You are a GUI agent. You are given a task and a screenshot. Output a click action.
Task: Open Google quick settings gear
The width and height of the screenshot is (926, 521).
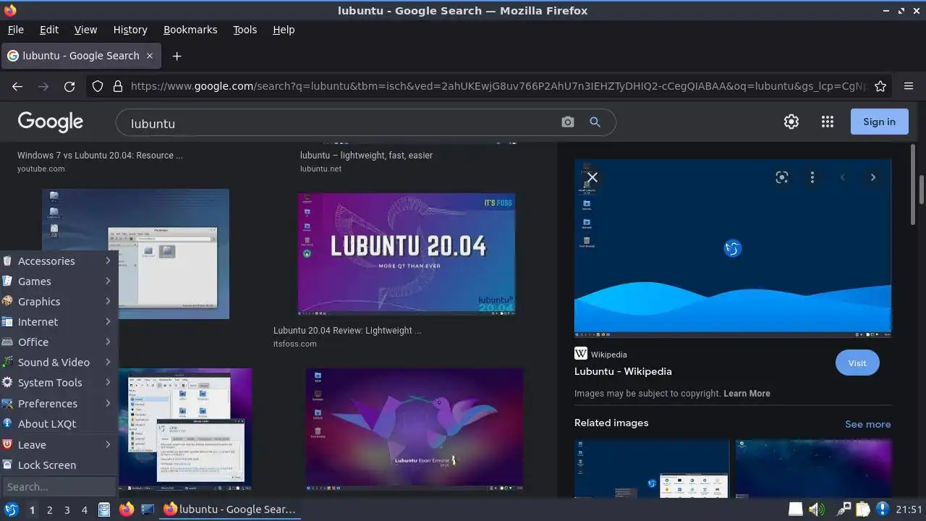(x=791, y=122)
